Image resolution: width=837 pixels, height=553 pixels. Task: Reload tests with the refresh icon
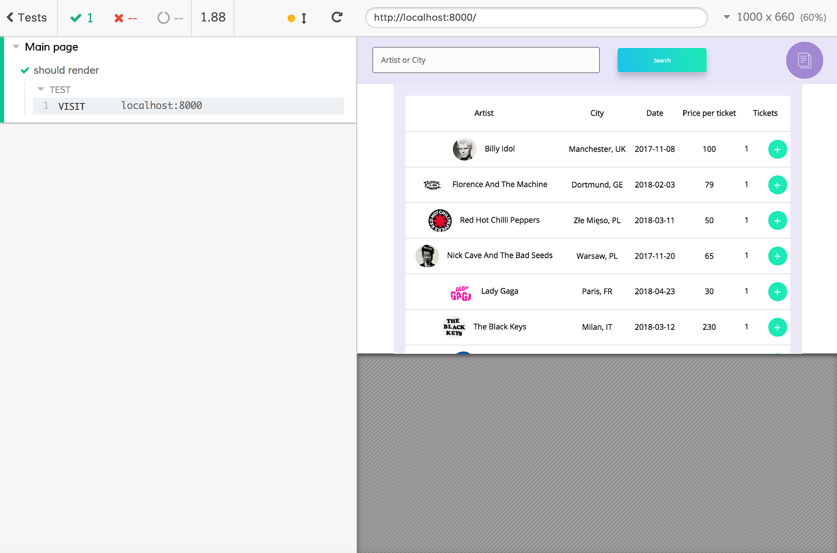point(337,17)
